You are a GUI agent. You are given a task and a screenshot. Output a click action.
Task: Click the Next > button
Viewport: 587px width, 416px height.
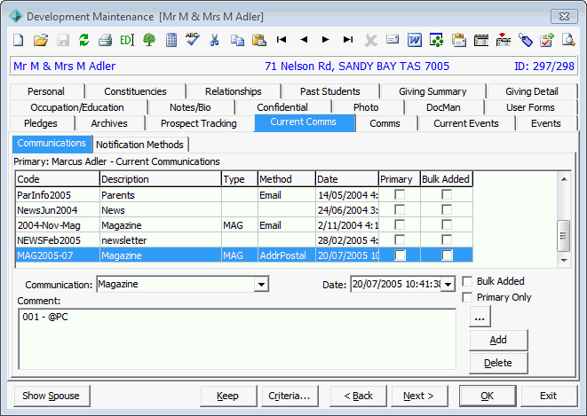point(419,396)
